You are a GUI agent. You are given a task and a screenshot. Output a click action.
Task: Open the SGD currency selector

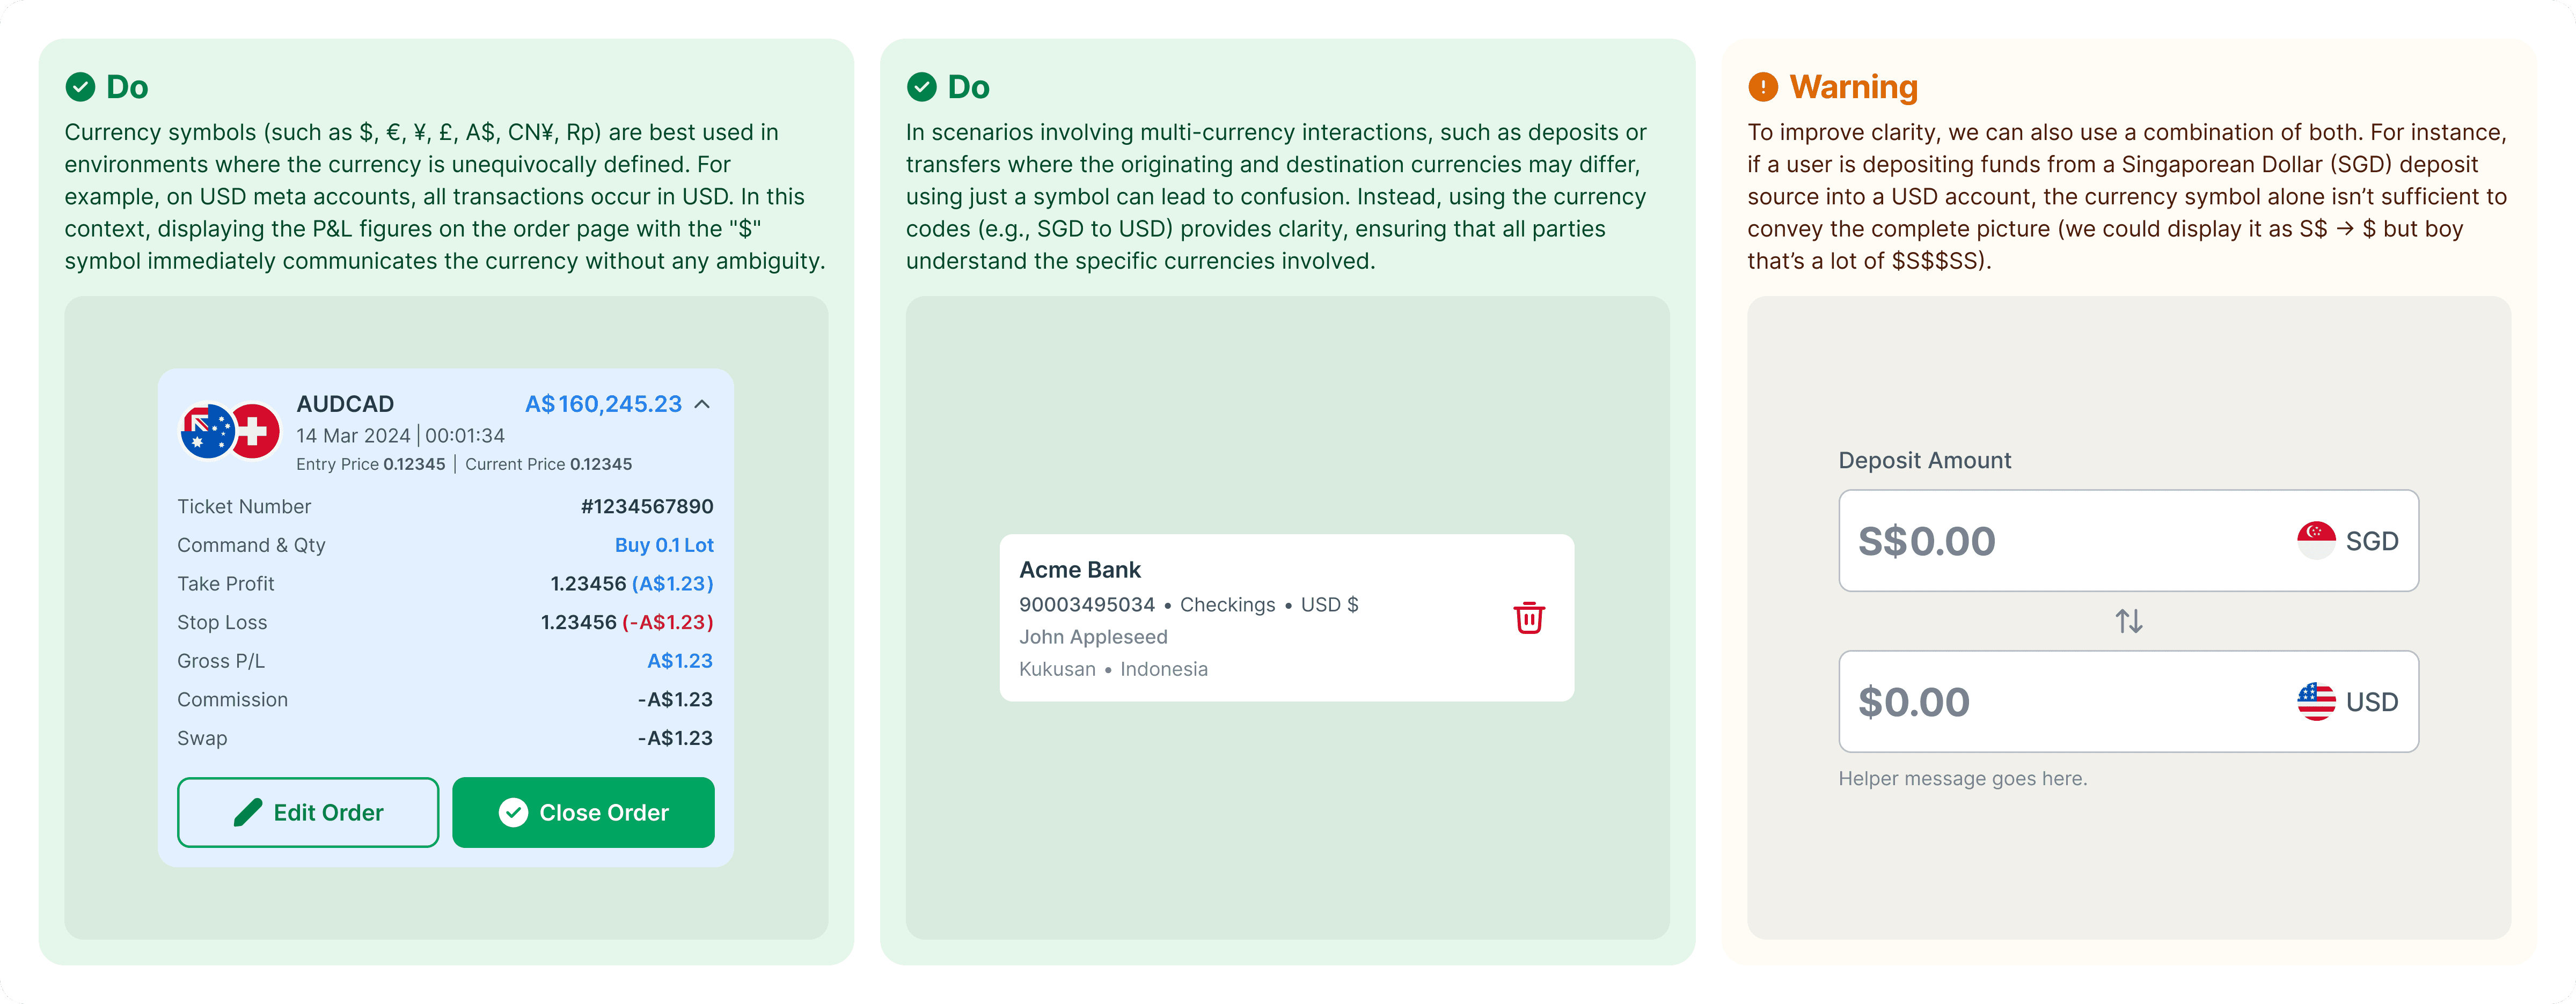point(2348,541)
